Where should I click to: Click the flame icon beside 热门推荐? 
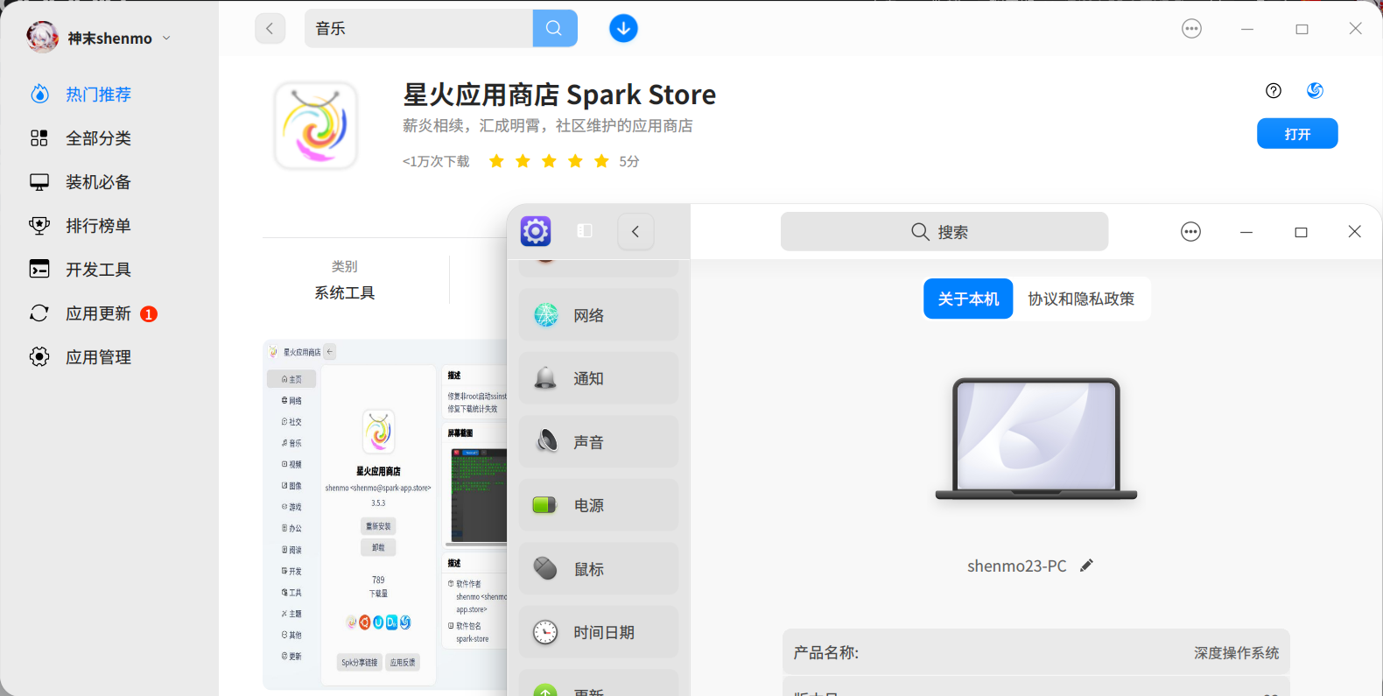[x=39, y=94]
